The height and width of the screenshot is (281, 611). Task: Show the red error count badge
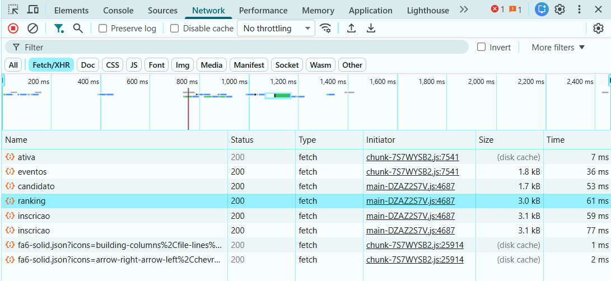click(498, 10)
